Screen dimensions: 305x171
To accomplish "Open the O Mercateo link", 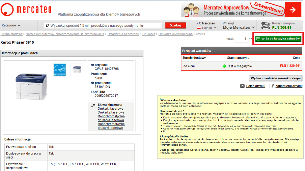I will [207, 23].
